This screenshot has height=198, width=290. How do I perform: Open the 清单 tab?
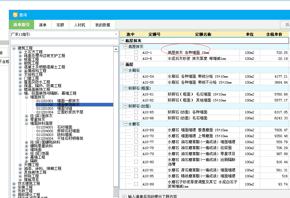click(x=43, y=25)
